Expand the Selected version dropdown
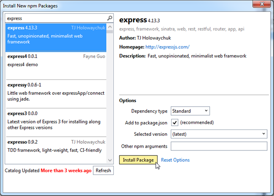Image resolution: width=274 pixels, height=196 pixels. point(218,134)
